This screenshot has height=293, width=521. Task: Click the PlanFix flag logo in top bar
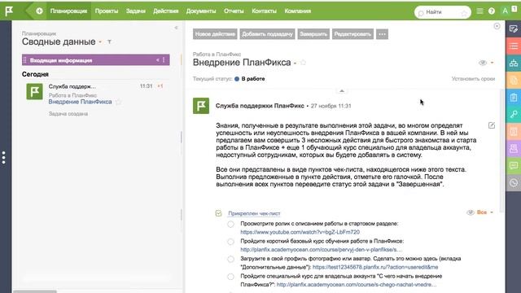9,11
